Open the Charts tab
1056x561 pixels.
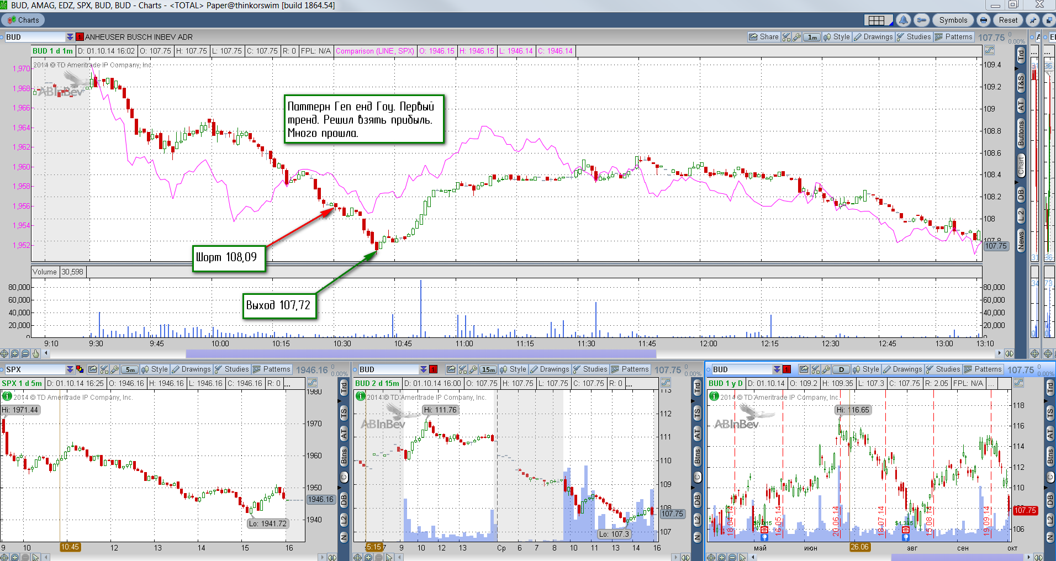pyautogui.click(x=23, y=20)
